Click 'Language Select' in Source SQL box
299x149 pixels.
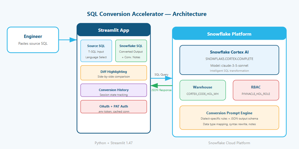pyautogui.click(x=96, y=57)
